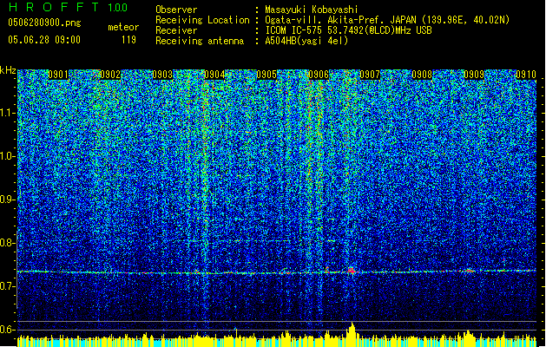Click antenna text A504HB(yagi 4el)
Image resolution: width=546 pixels, height=347 pixels.
pyautogui.click(x=306, y=41)
